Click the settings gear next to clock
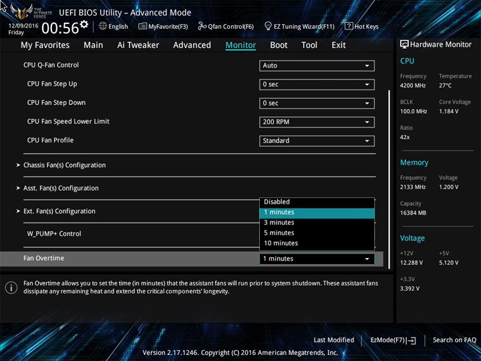Screen dimensions: 481x361 pyautogui.click(x=84, y=25)
